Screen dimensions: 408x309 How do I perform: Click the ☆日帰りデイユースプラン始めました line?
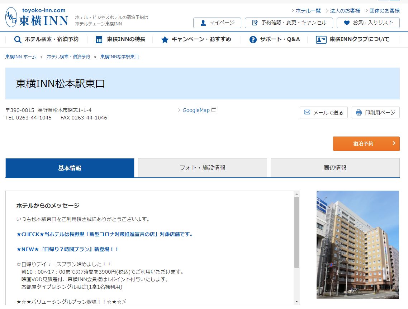[64, 264]
